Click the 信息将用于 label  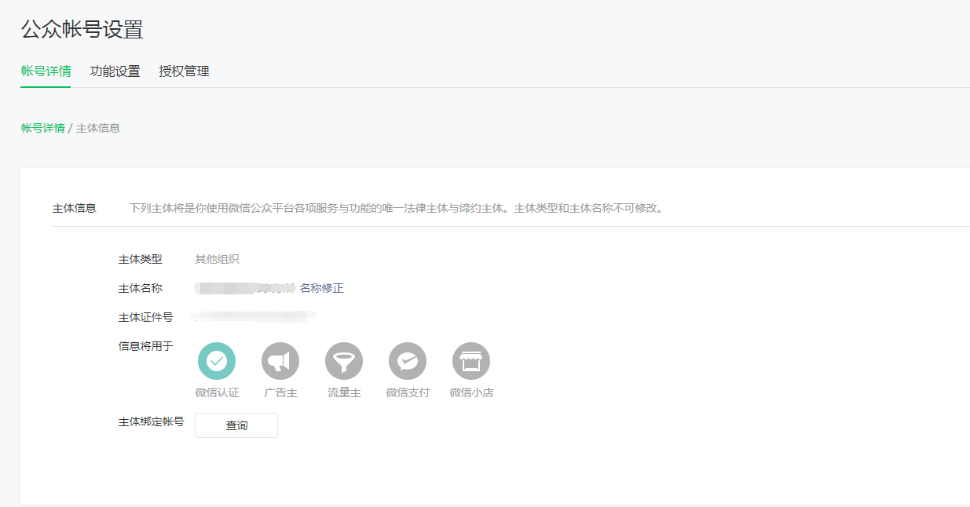point(146,346)
